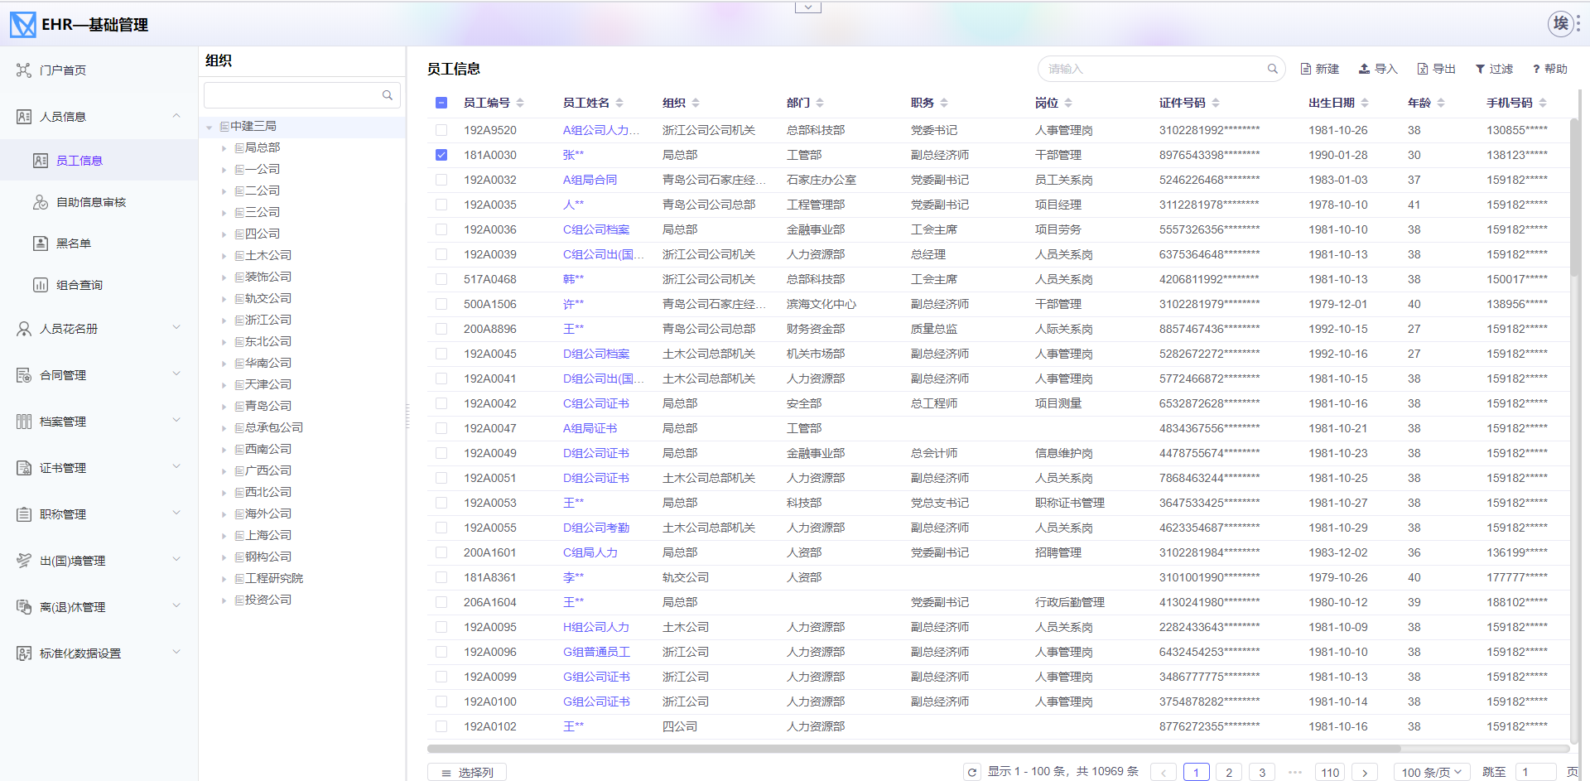The width and height of the screenshot is (1590, 781).
Task: Sort by 证件号码 column arrows
Action: [x=1216, y=103]
